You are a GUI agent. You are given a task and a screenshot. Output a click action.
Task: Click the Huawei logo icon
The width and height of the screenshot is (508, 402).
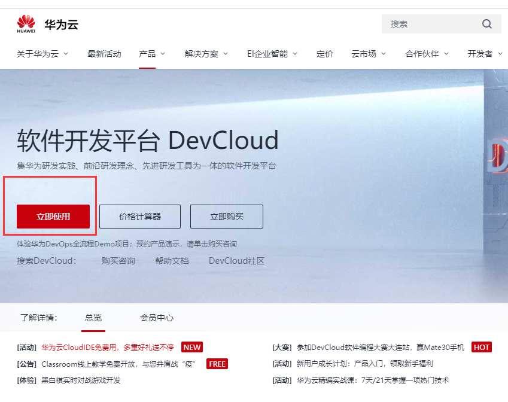point(26,24)
